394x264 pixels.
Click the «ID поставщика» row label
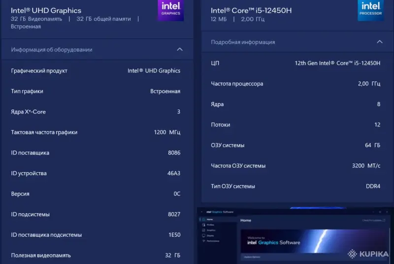[30, 153]
